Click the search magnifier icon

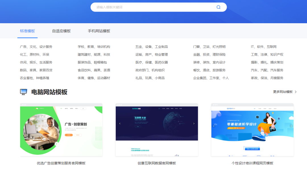tap(218, 7)
